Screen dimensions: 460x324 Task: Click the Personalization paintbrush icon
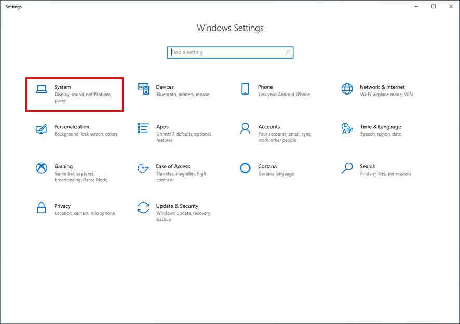(x=42, y=129)
